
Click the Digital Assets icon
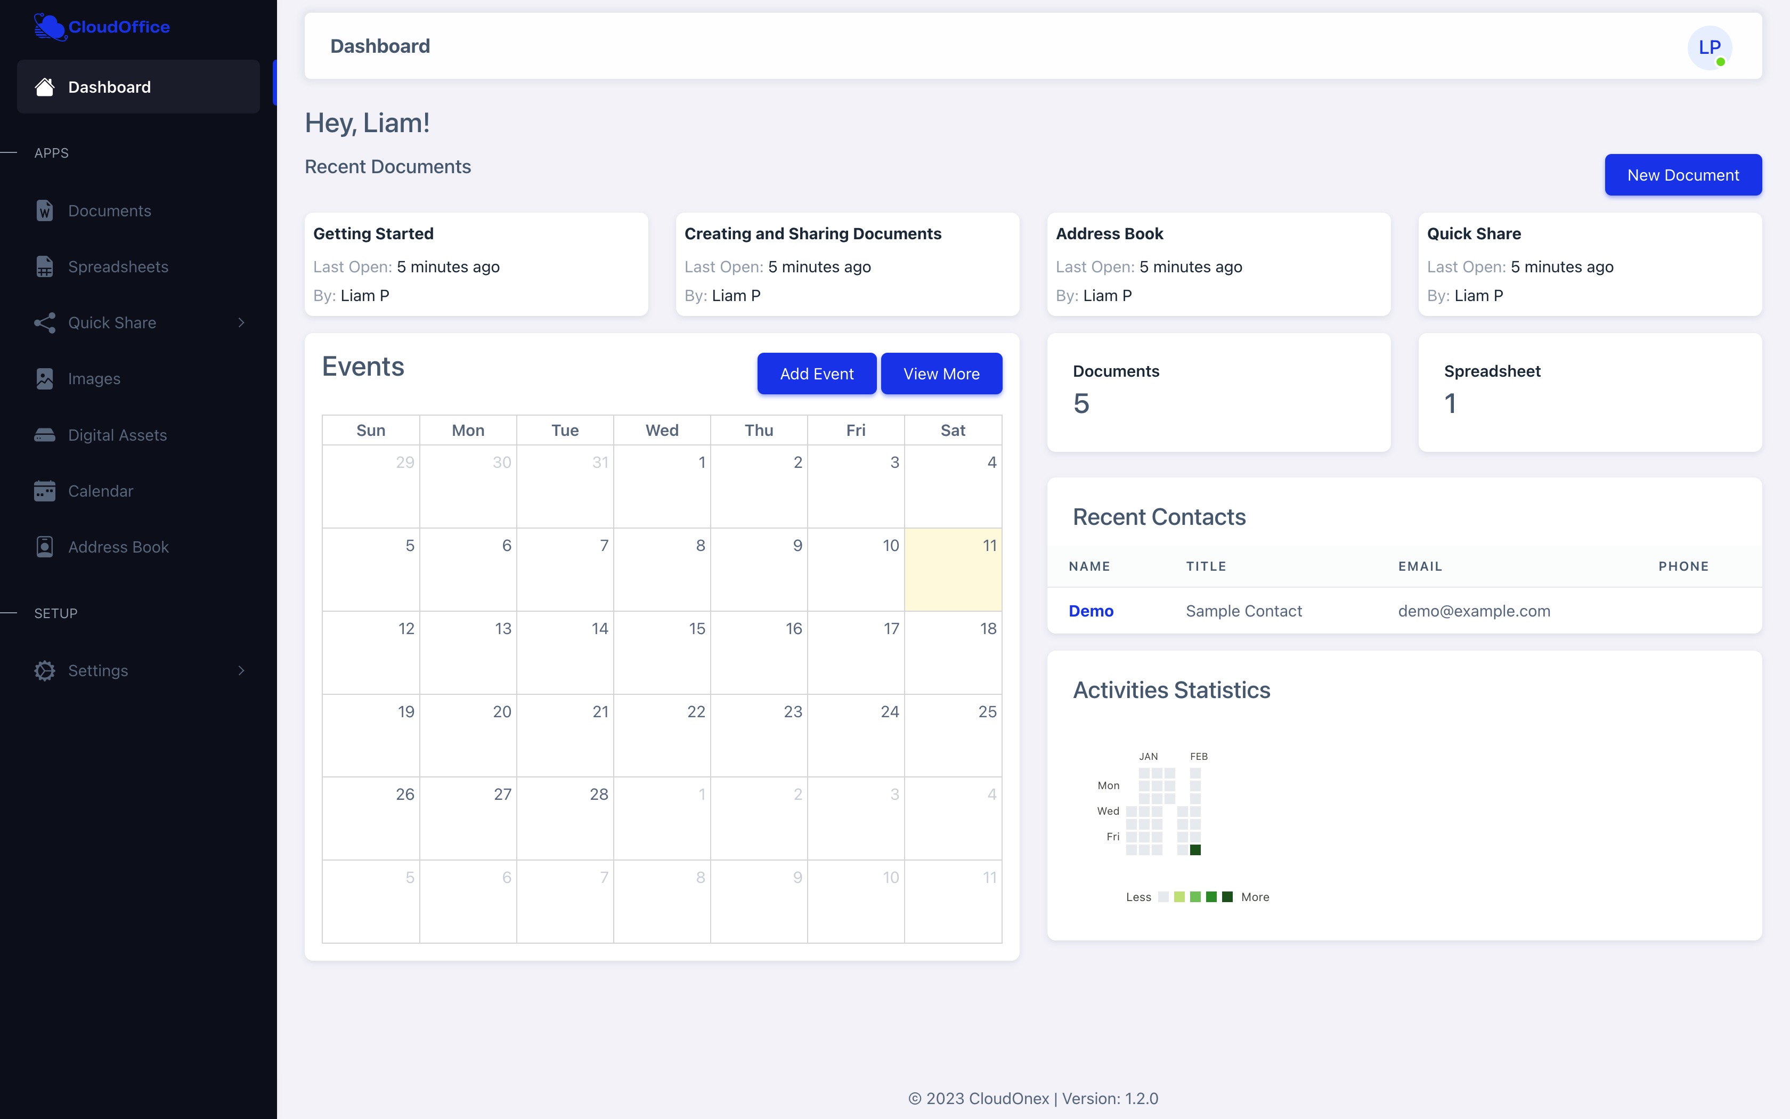tap(44, 434)
